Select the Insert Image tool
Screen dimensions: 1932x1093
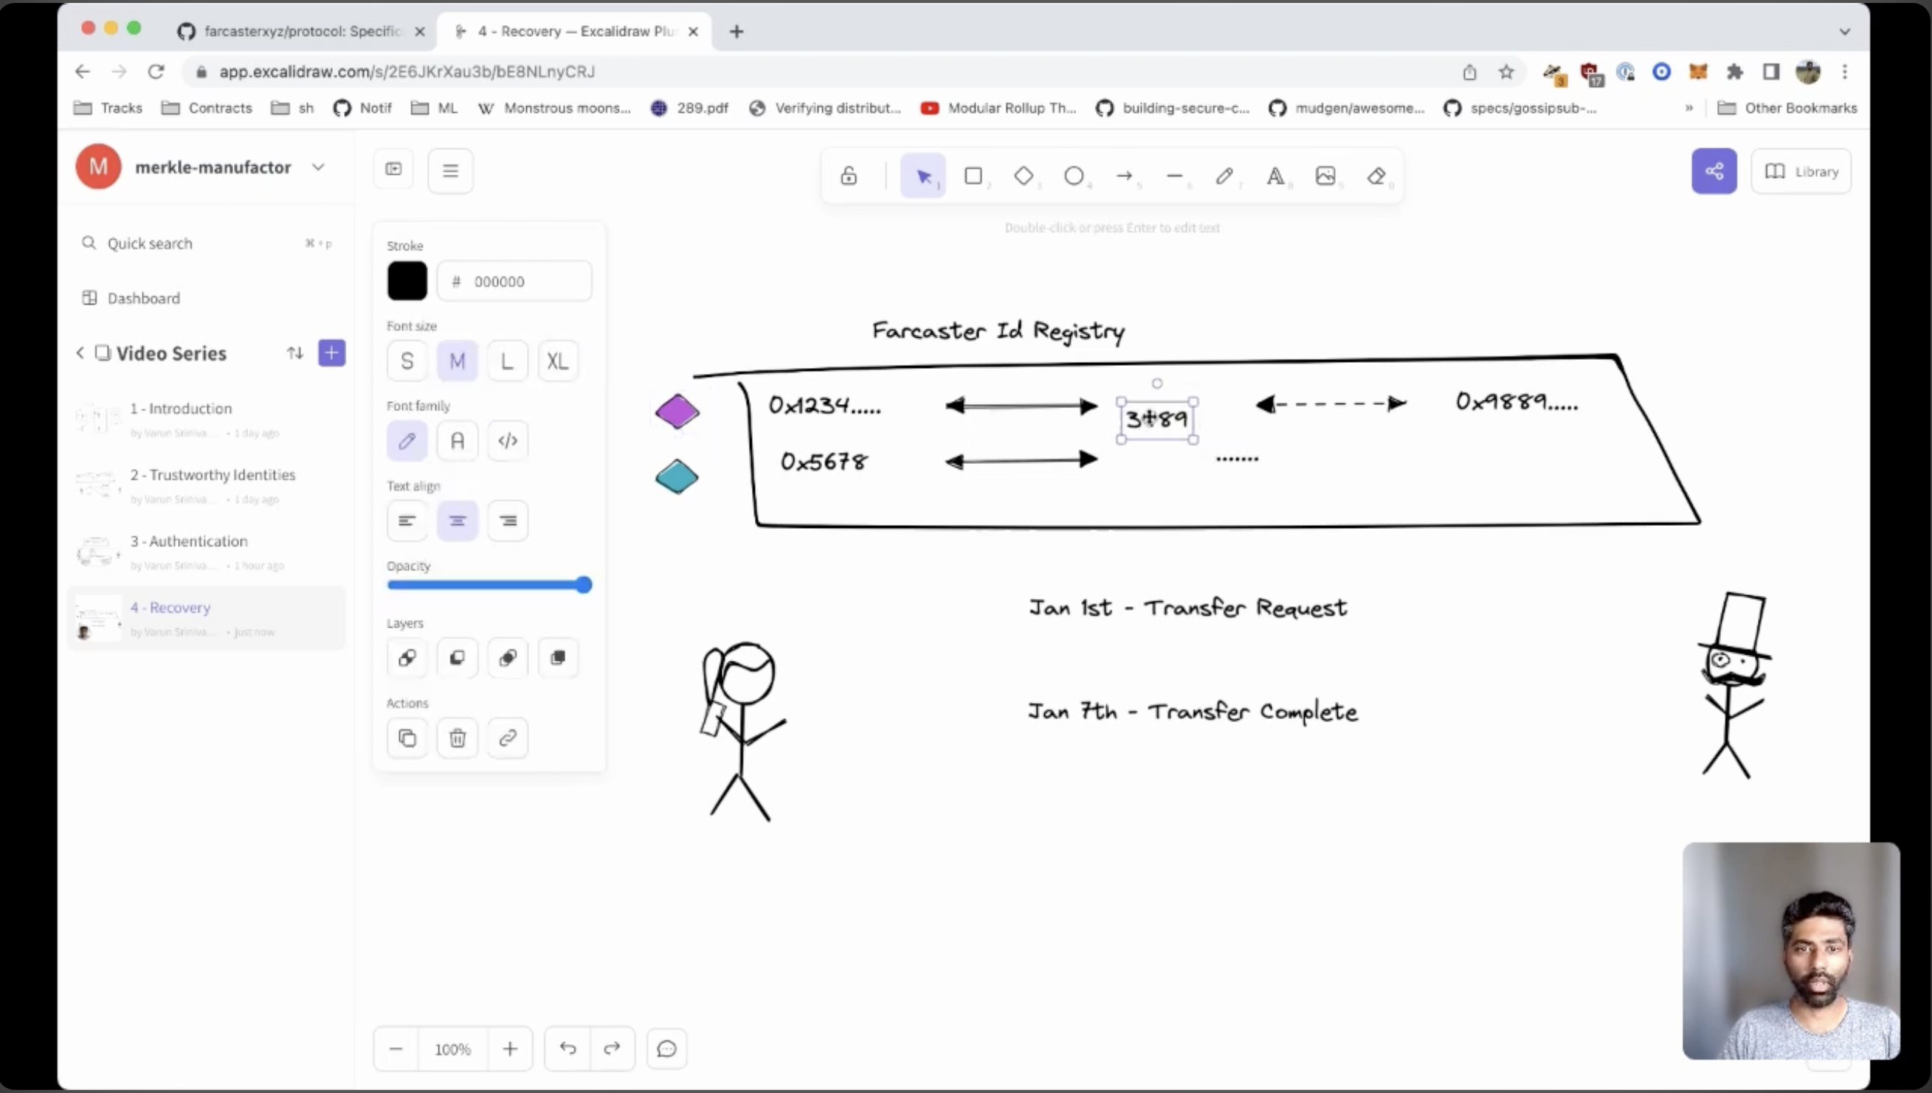1326,176
